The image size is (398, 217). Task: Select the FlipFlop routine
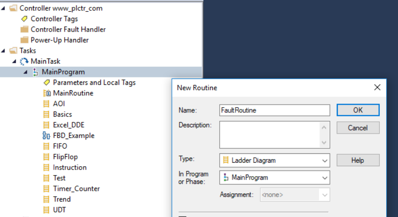pyautogui.click(x=65, y=157)
